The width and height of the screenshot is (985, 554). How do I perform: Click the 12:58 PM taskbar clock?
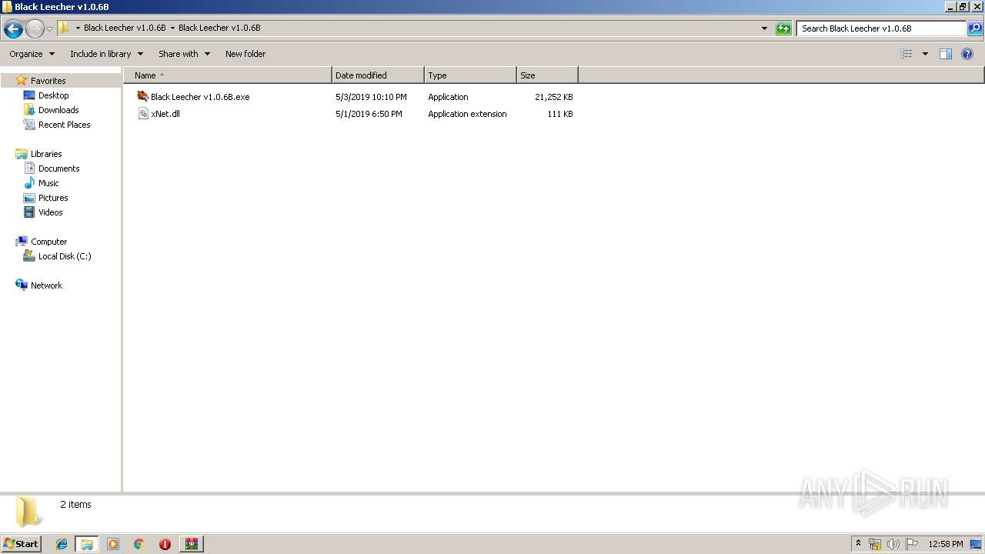pyautogui.click(x=946, y=544)
